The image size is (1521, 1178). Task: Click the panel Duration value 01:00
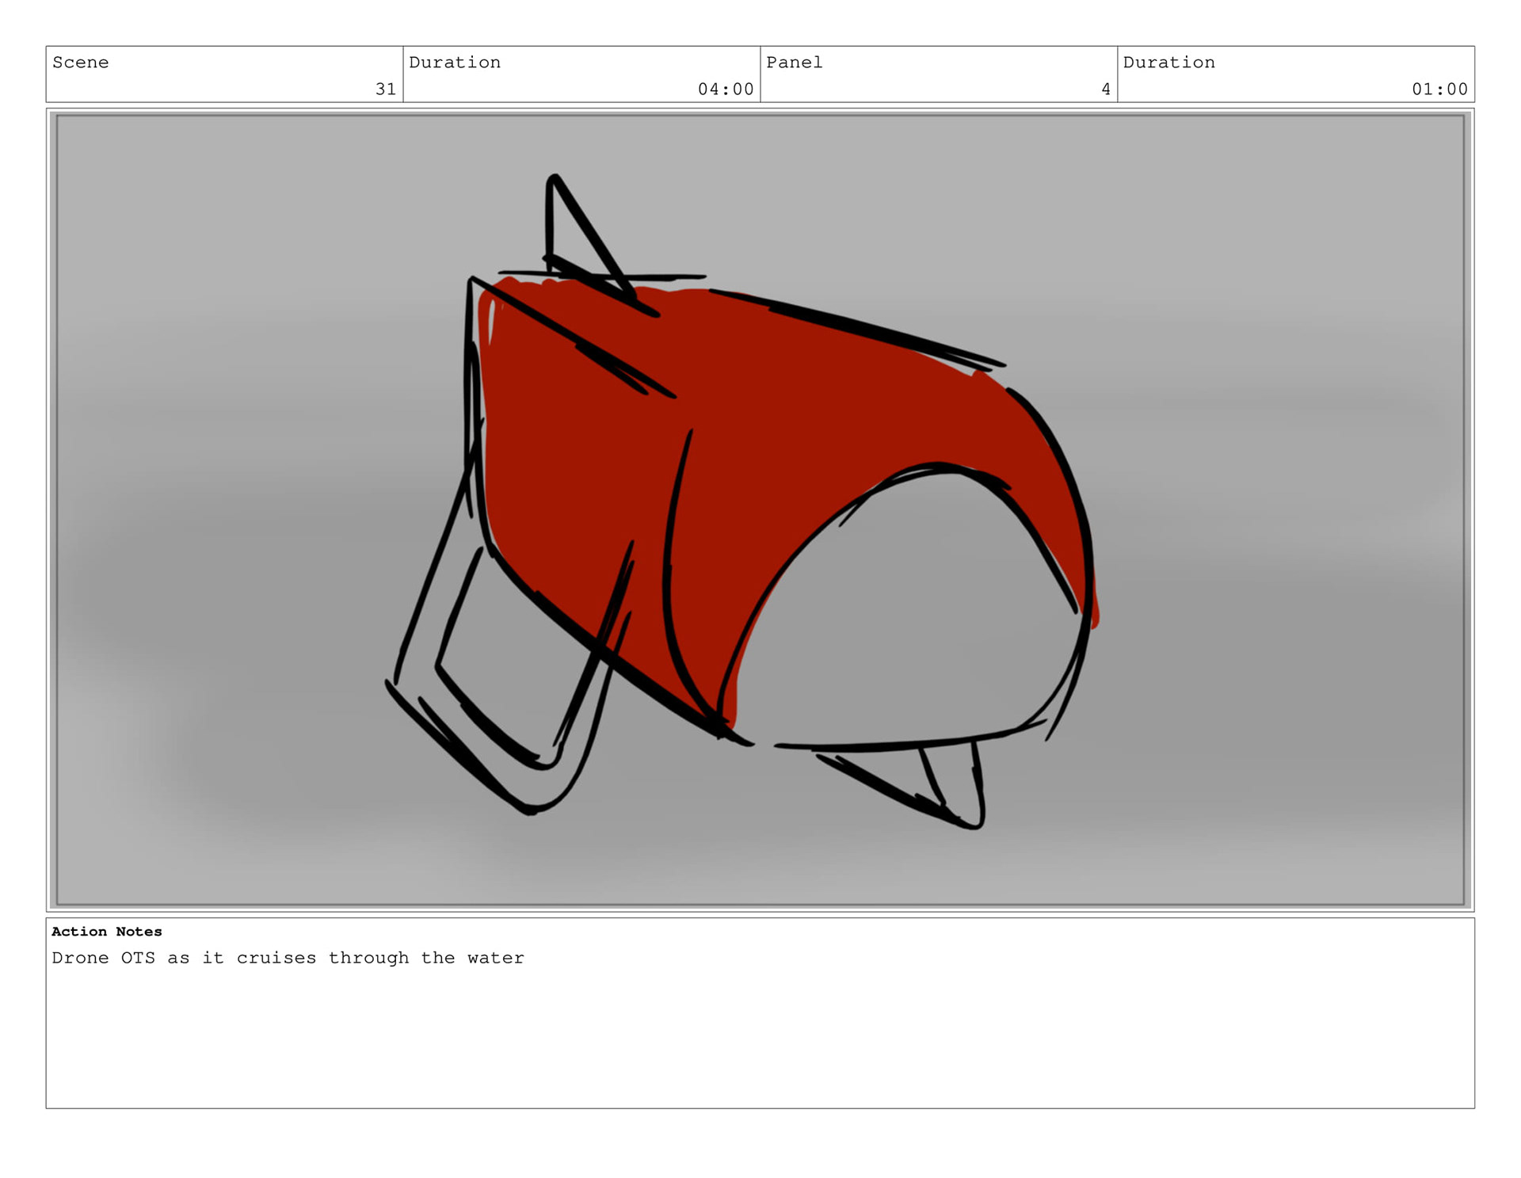[x=1439, y=89]
